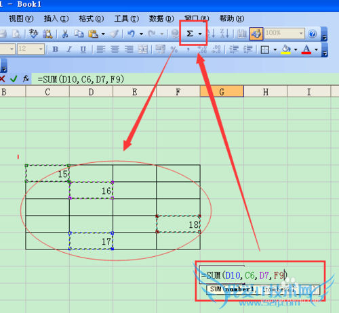Image resolution: width=339 pixels, height=313 pixels.
Task: Click the Decrease Decimal icon
Action: click(216, 49)
